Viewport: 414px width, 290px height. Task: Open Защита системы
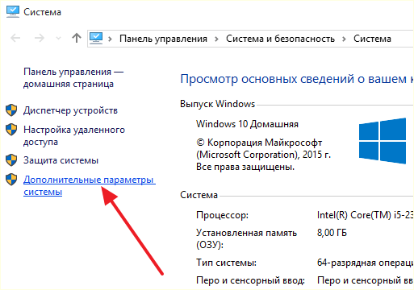61,160
